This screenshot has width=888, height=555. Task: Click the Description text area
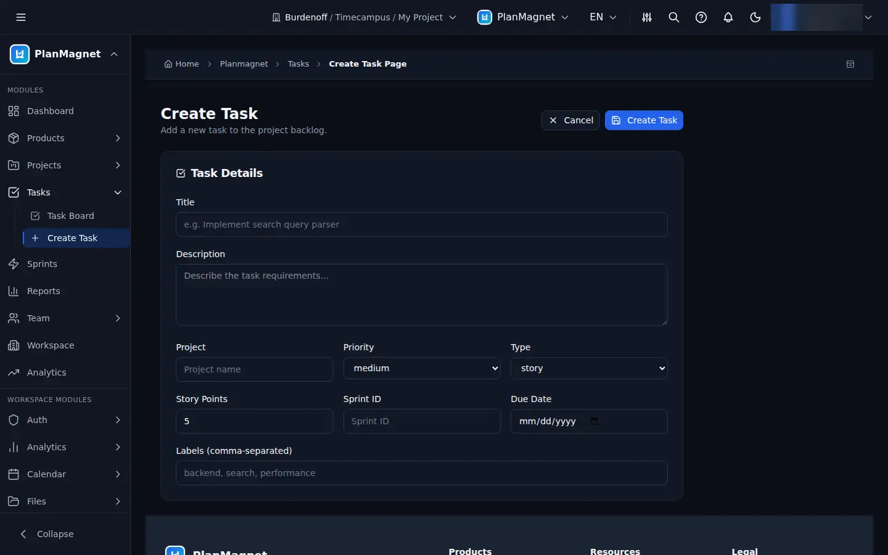coord(422,295)
